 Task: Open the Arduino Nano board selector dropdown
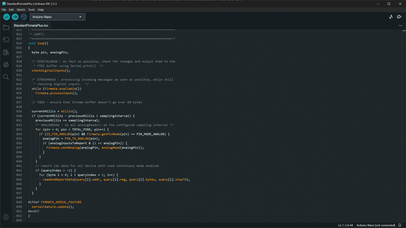57,17
